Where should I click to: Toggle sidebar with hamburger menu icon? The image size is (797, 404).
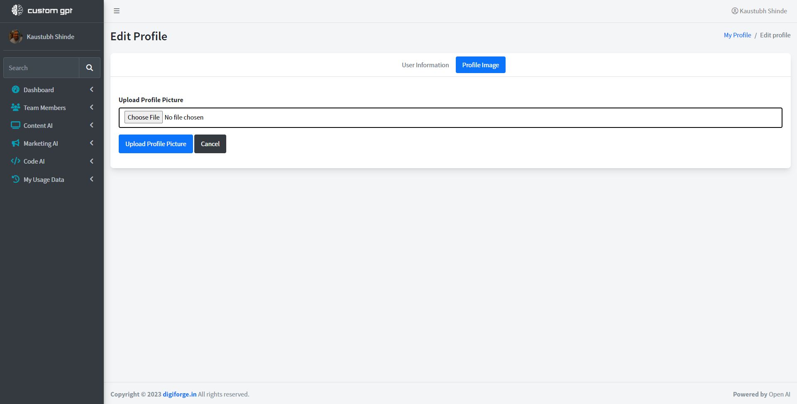[x=117, y=11]
